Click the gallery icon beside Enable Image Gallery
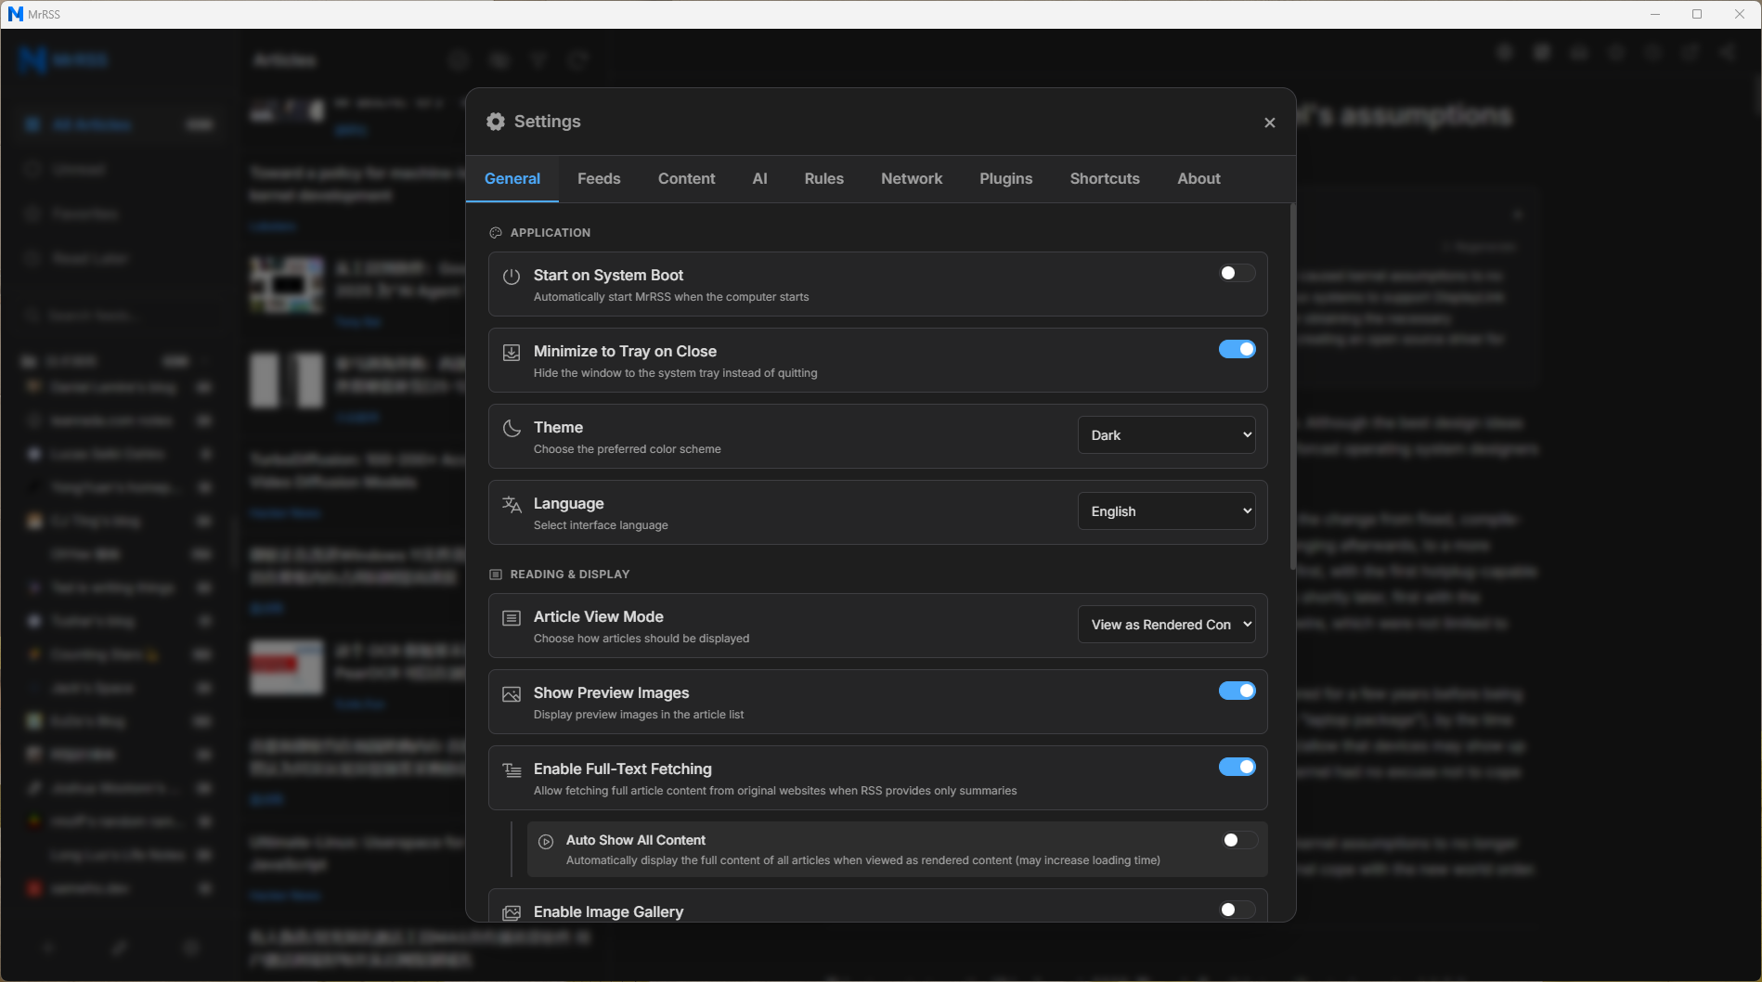This screenshot has height=982, width=1762. [511, 912]
